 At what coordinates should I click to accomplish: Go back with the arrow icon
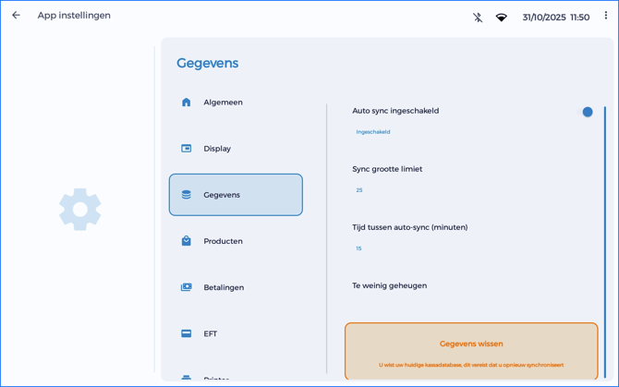pyautogui.click(x=16, y=15)
